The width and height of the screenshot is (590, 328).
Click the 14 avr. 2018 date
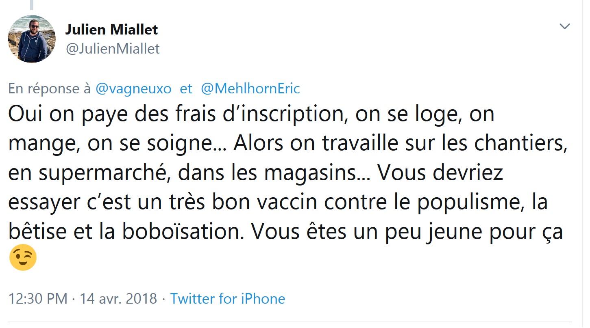(118, 299)
